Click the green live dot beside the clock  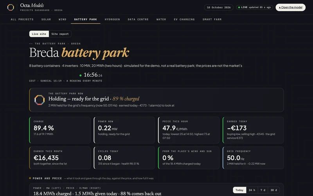point(81,75)
